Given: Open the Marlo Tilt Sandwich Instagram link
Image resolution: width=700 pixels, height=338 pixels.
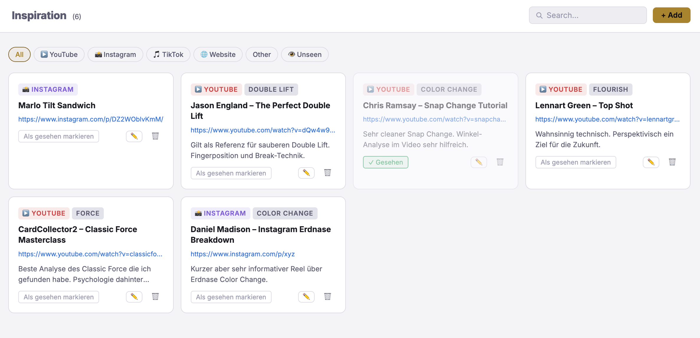Looking at the screenshot, I should point(91,119).
